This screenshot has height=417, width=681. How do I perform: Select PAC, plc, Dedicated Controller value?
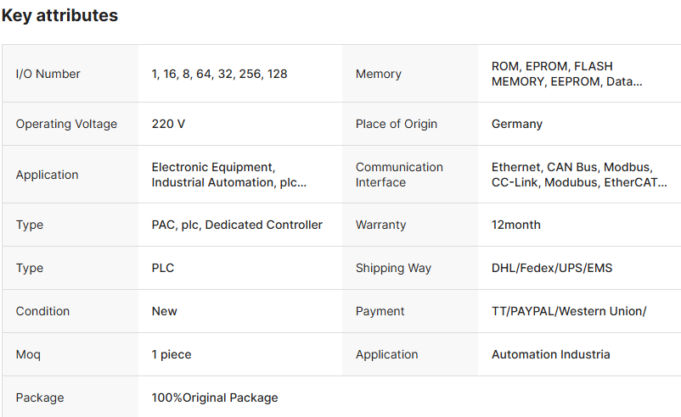[x=237, y=225]
